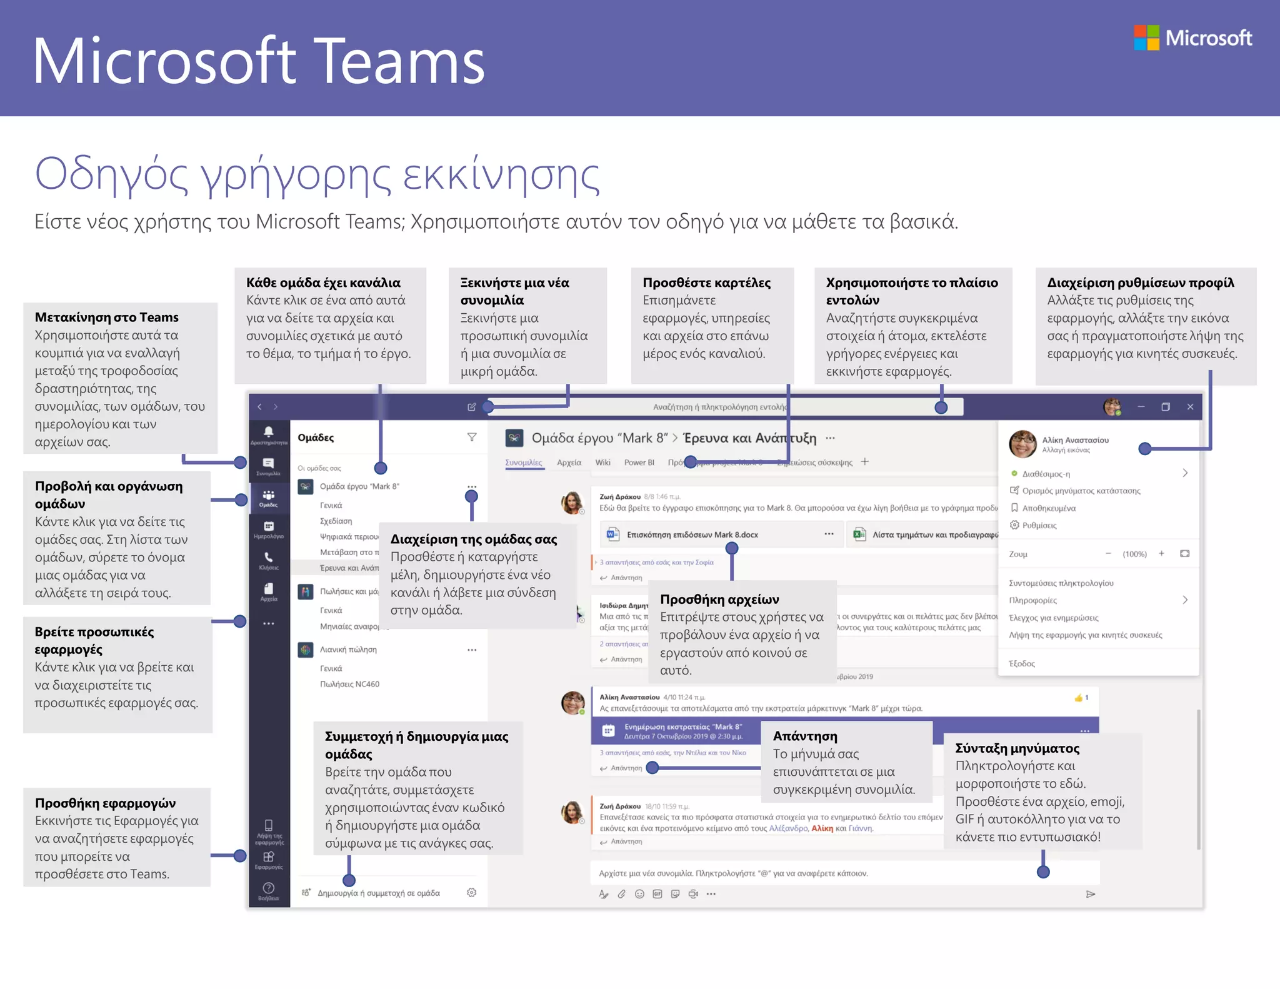Open more options for Λιανική πώληση team
The width and height of the screenshot is (1280, 989).
tap(472, 650)
